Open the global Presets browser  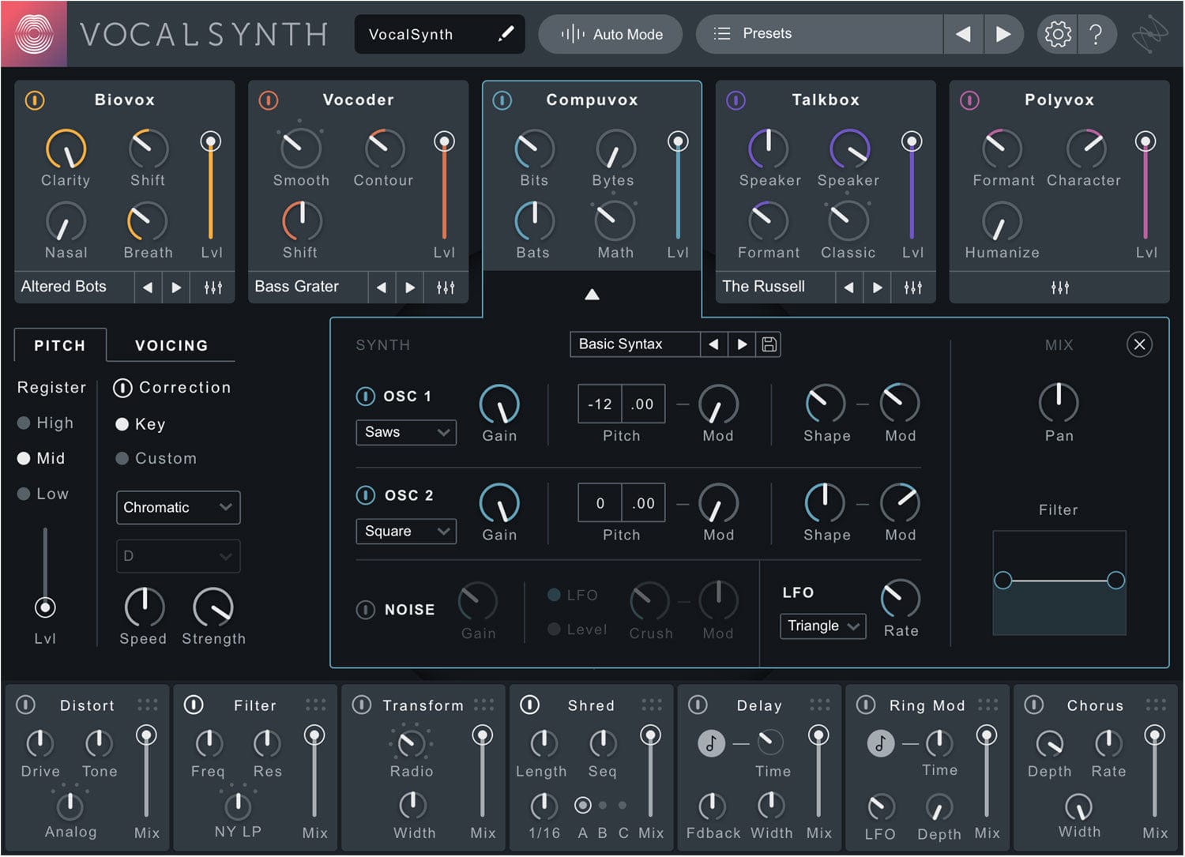tap(819, 34)
